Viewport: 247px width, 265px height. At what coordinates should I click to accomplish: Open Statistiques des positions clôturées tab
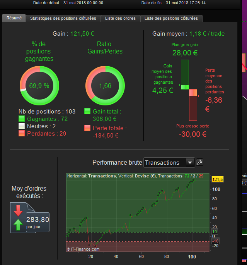(63, 18)
